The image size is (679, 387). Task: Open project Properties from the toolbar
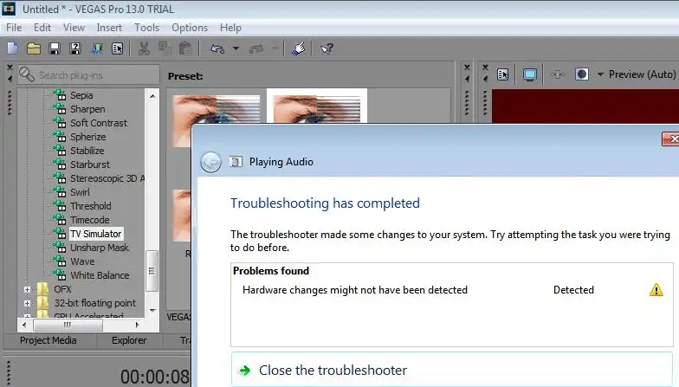point(118,48)
